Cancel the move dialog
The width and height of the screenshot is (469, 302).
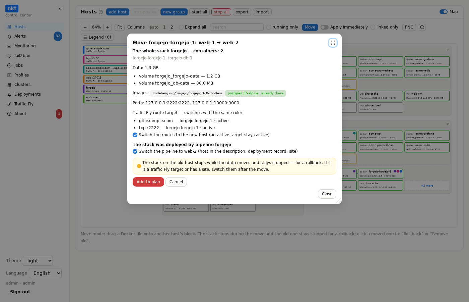pyautogui.click(x=176, y=182)
